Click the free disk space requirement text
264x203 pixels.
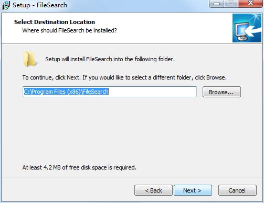pos(79,167)
